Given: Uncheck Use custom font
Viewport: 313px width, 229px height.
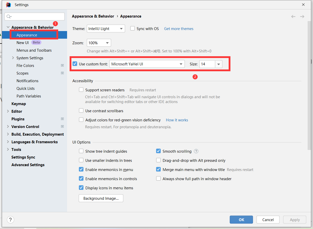Looking at the screenshot, I should tap(75, 64).
